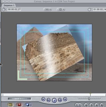Start playback with the Play button
Screen dimensions: 106x107
54,101
